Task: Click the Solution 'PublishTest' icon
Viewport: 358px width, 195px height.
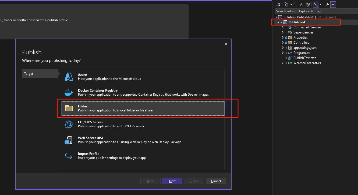Action: (x=281, y=17)
